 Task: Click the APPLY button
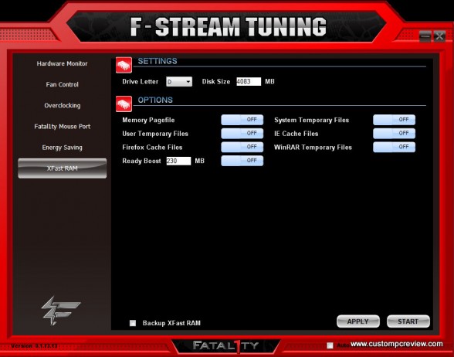tap(358, 321)
